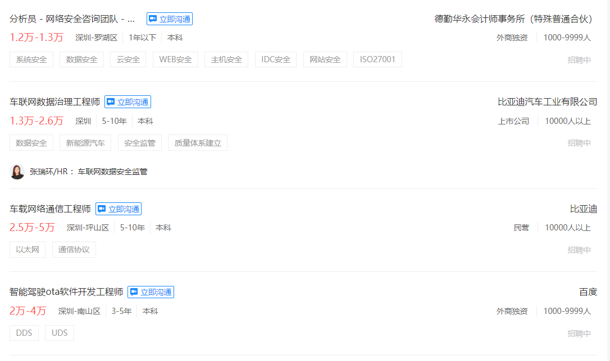Click the 质量体系建立 tag
The width and height of the screenshot is (610, 361).
pos(198,143)
